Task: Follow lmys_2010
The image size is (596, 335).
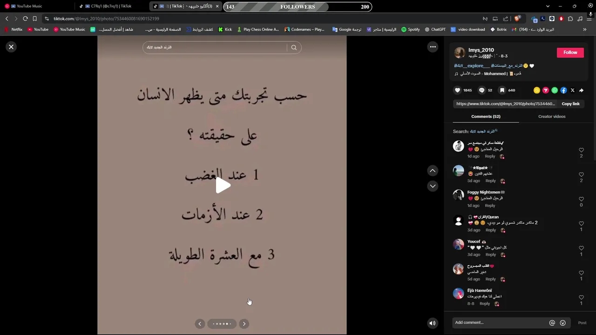Action: coord(570,53)
